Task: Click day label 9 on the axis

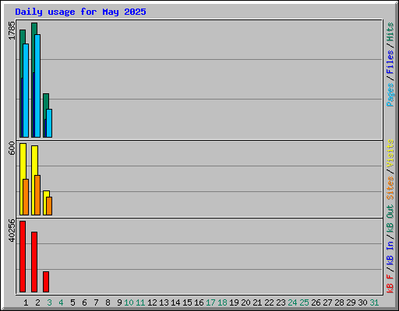Action: 119,302
